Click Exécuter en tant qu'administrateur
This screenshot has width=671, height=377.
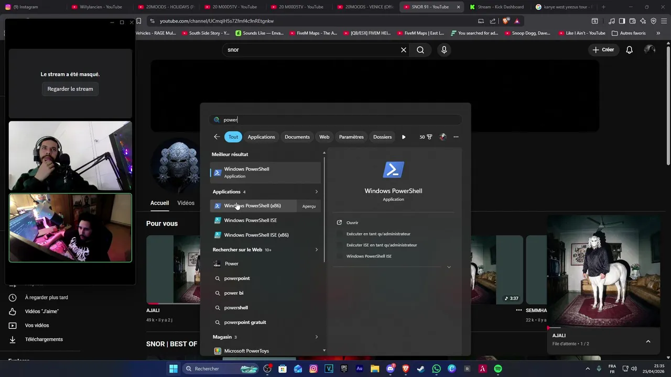tap(378, 234)
